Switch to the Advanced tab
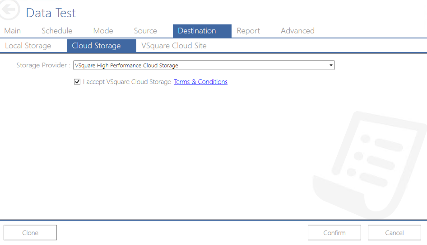This screenshot has height=245, width=427. pyautogui.click(x=297, y=31)
